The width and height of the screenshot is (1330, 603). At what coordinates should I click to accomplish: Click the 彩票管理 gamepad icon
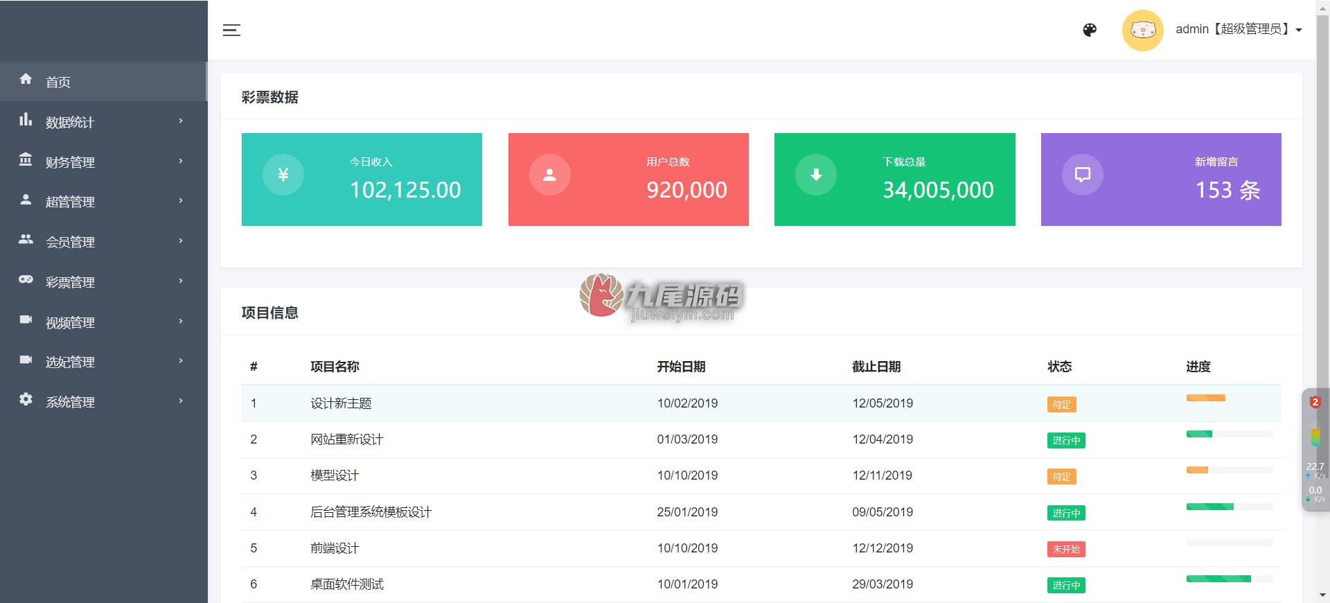pyautogui.click(x=26, y=279)
